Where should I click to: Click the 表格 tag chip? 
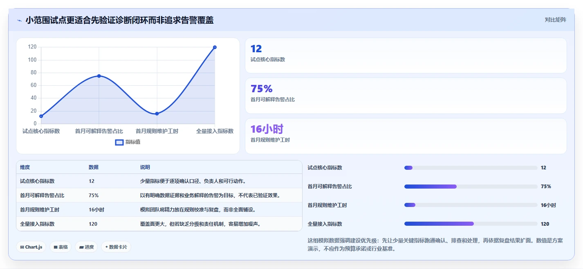coord(61,247)
